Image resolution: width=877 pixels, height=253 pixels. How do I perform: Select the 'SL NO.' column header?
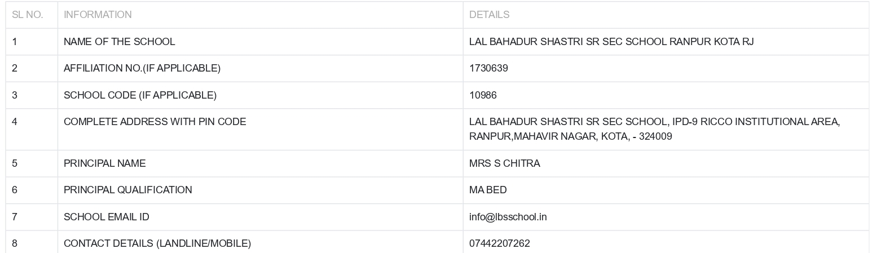(27, 15)
